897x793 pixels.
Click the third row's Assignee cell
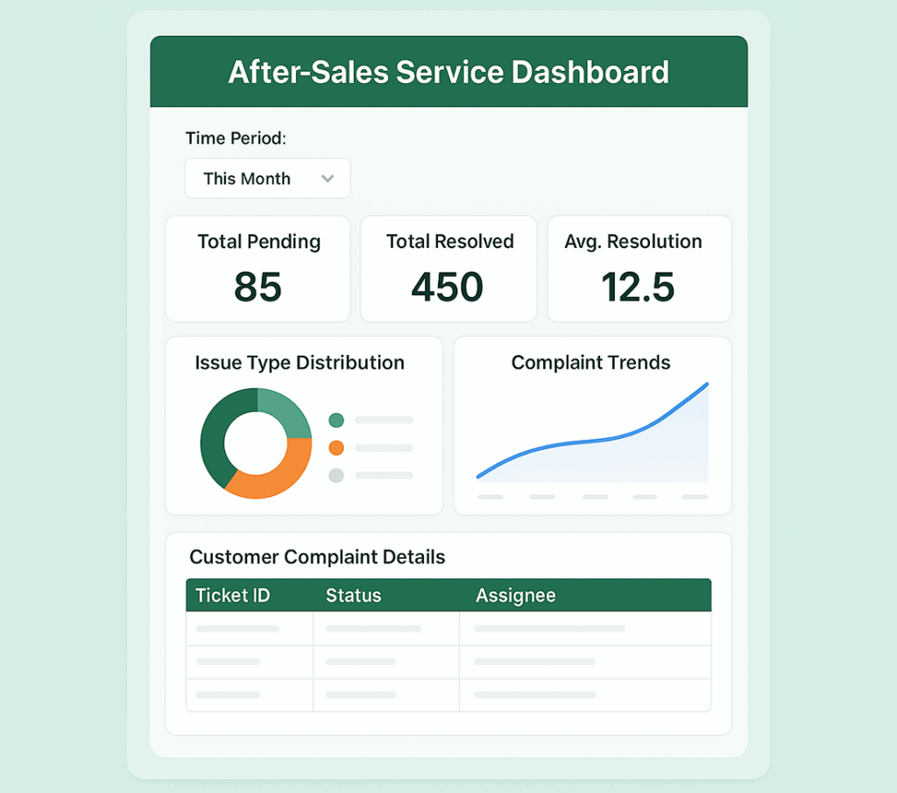tap(584, 695)
